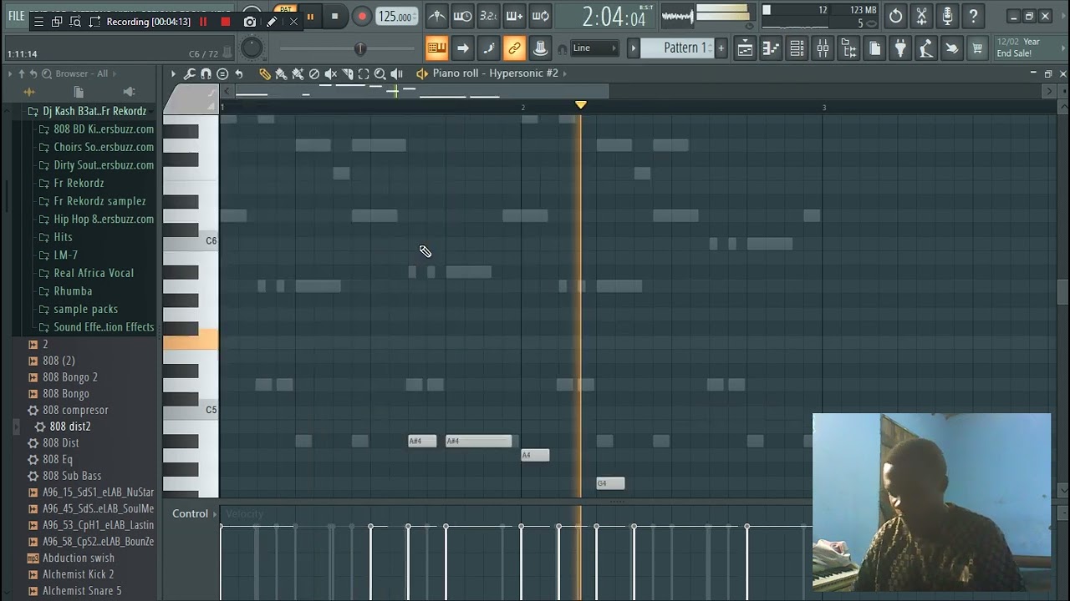
Task: Select the Select tool in piano roll
Action: point(364,73)
